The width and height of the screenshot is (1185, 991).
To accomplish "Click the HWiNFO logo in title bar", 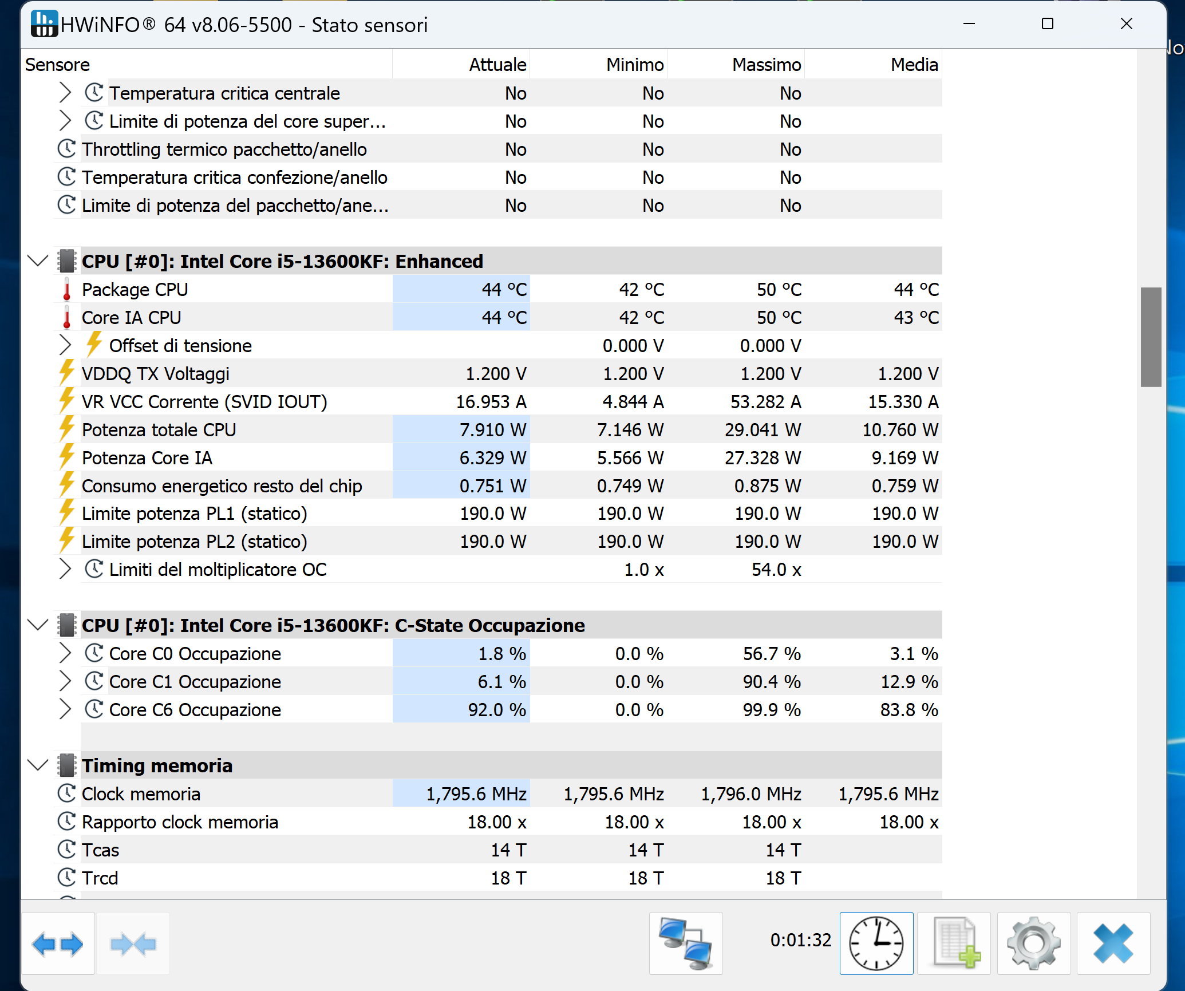I will (x=44, y=24).
